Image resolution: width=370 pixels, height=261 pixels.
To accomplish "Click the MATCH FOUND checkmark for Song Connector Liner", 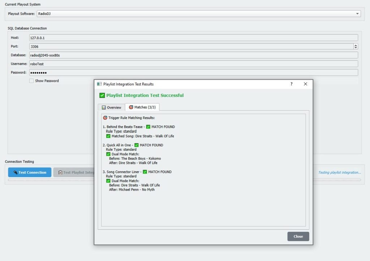I will (145, 172).
